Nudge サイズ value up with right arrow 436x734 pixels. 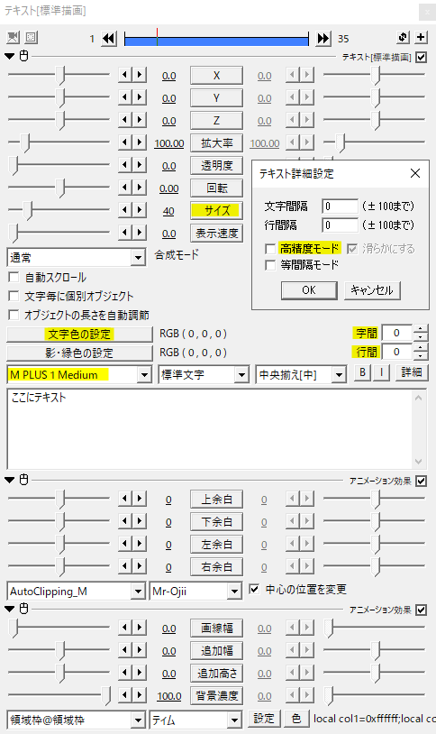(x=140, y=210)
